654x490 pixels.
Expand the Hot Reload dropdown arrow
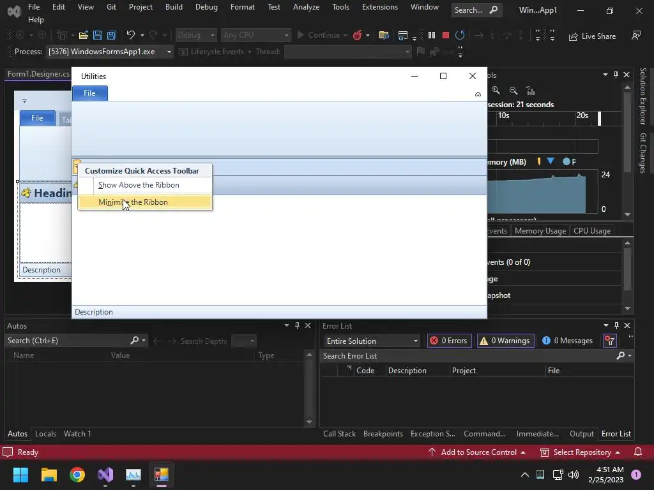click(x=367, y=36)
